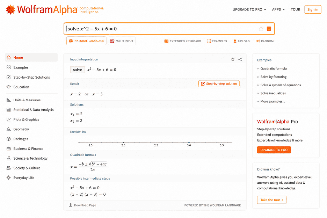The image size is (327, 218).
Task: Click the 'solve' interpretation box
Action: pyautogui.click(x=77, y=70)
